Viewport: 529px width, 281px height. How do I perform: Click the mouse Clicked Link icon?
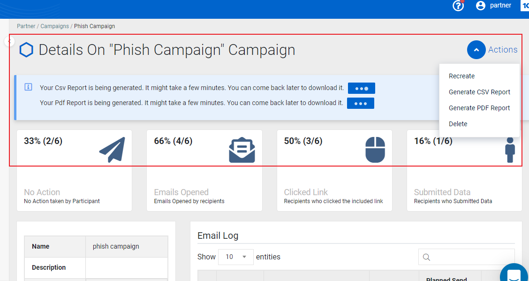[375, 150]
